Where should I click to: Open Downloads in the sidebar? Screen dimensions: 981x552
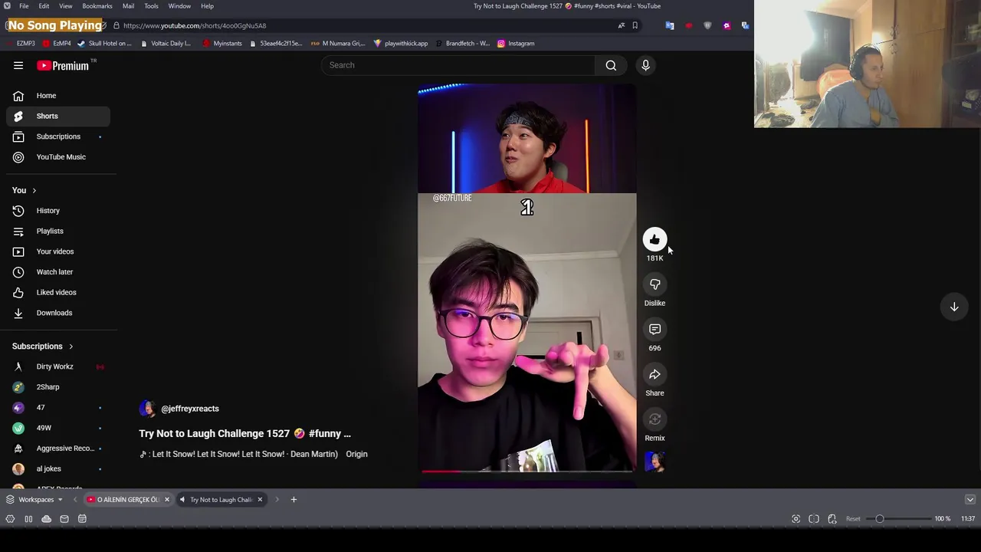[58, 313]
